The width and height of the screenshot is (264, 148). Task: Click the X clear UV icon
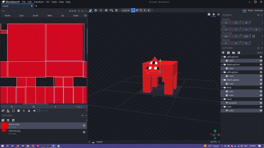(x=24, y=111)
